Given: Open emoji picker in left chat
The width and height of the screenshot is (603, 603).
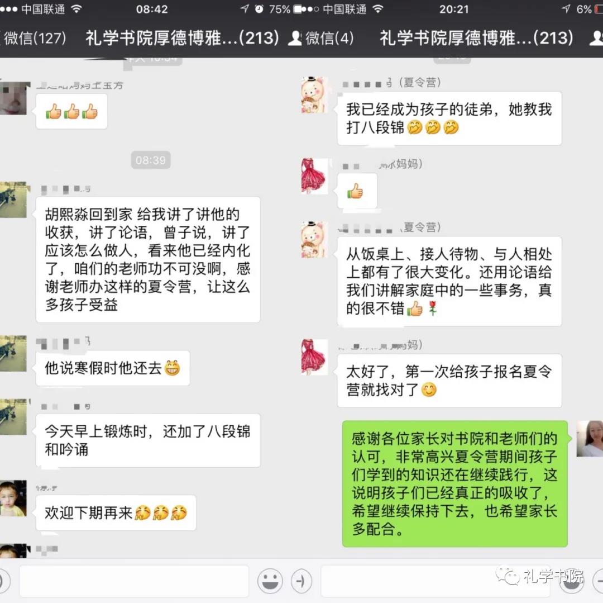Looking at the screenshot, I should [x=270, y=581].
